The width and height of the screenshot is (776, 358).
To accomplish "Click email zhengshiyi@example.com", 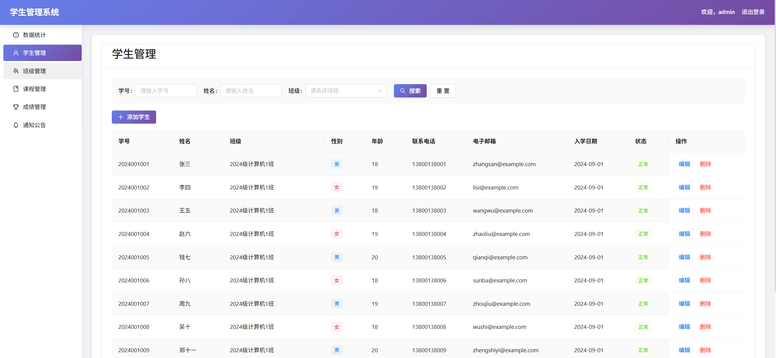I will pos(505,350).
